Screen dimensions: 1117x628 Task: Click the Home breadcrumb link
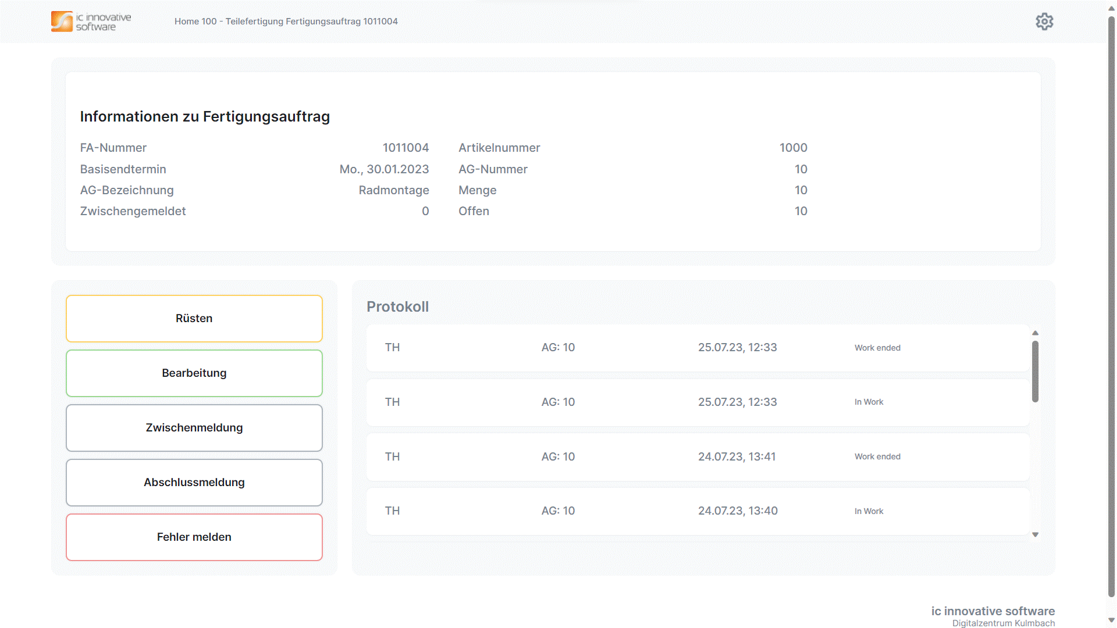tap(186, 22)
